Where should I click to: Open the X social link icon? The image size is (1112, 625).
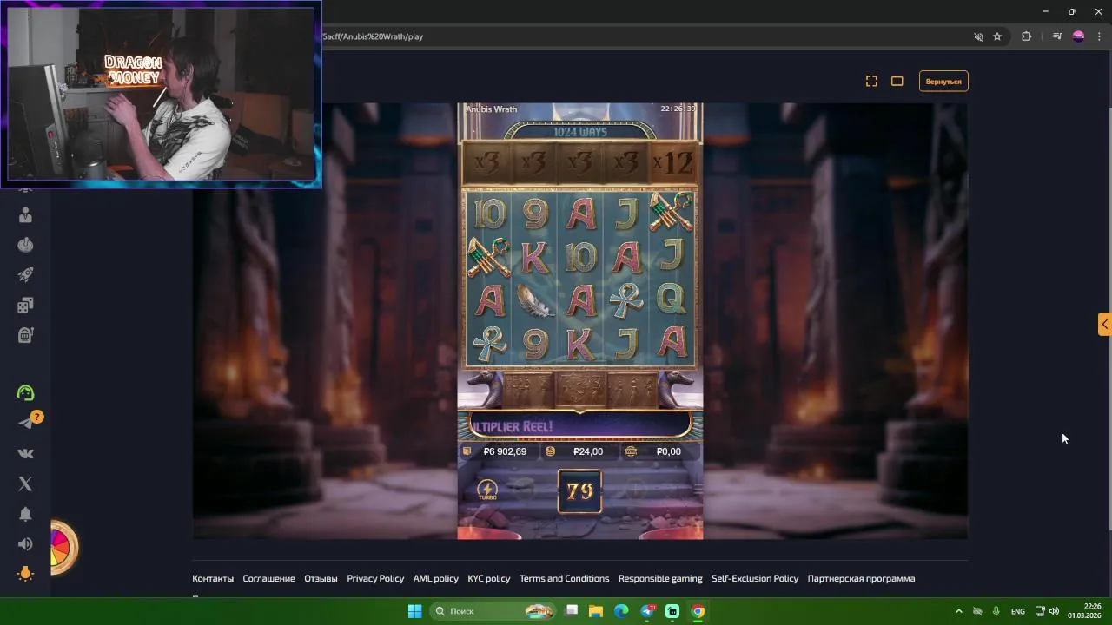point(25,484)
